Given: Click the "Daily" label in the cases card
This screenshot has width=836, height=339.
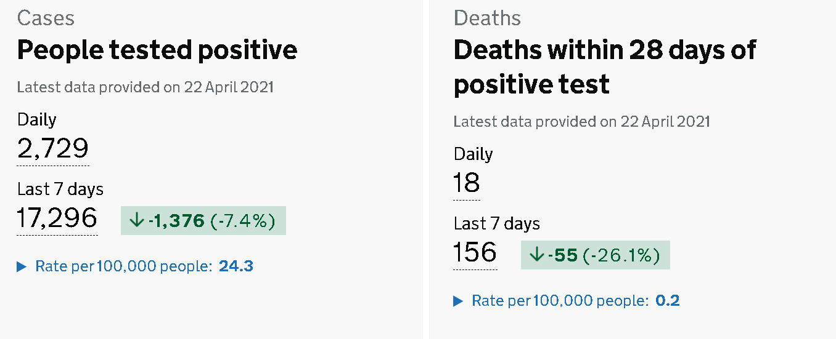Looking at the screenshot, I should 37,119.
